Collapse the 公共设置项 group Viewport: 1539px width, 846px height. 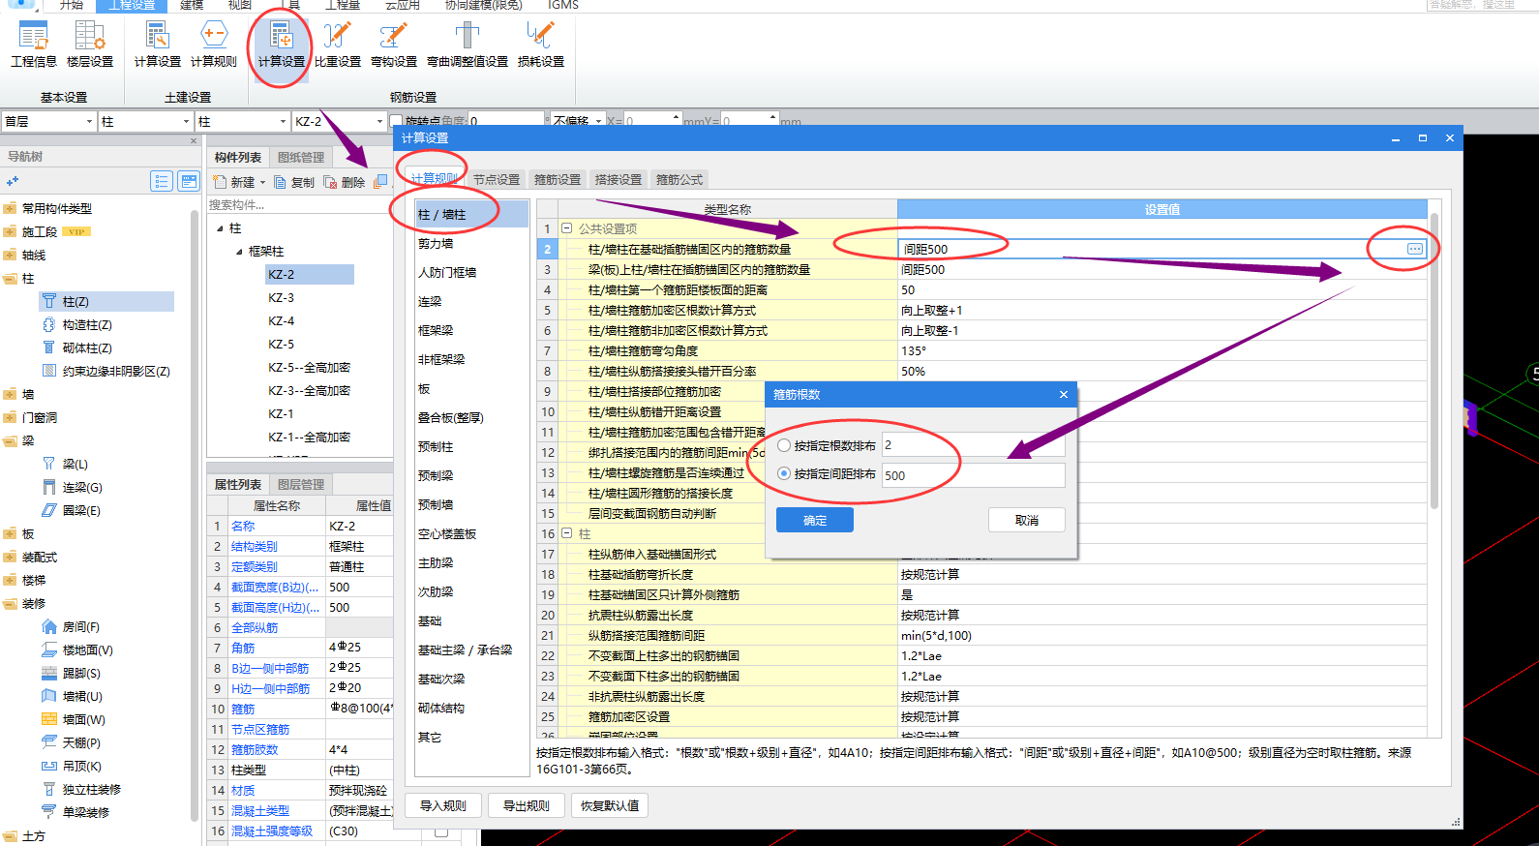(567, 228)
